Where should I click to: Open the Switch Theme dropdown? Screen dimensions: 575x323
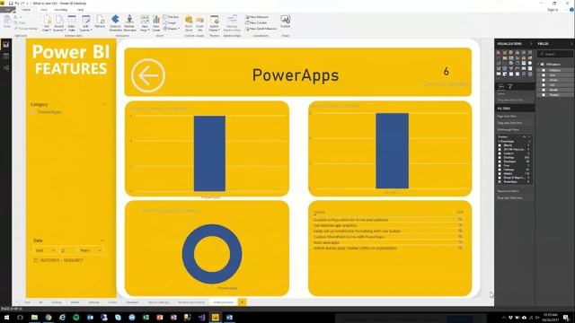point(214,23)
